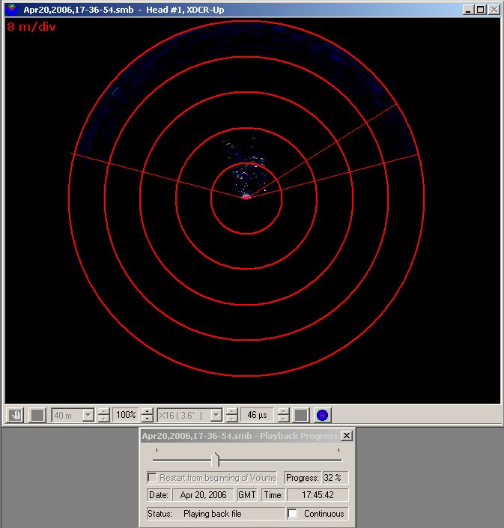Open the 40 m range dropdown
Viewport: 504px width, 528px height.
pos(88,415)
